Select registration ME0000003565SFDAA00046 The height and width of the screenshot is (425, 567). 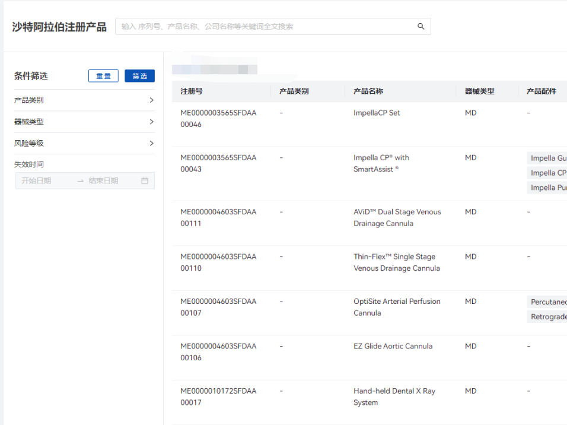coord(218,119)
